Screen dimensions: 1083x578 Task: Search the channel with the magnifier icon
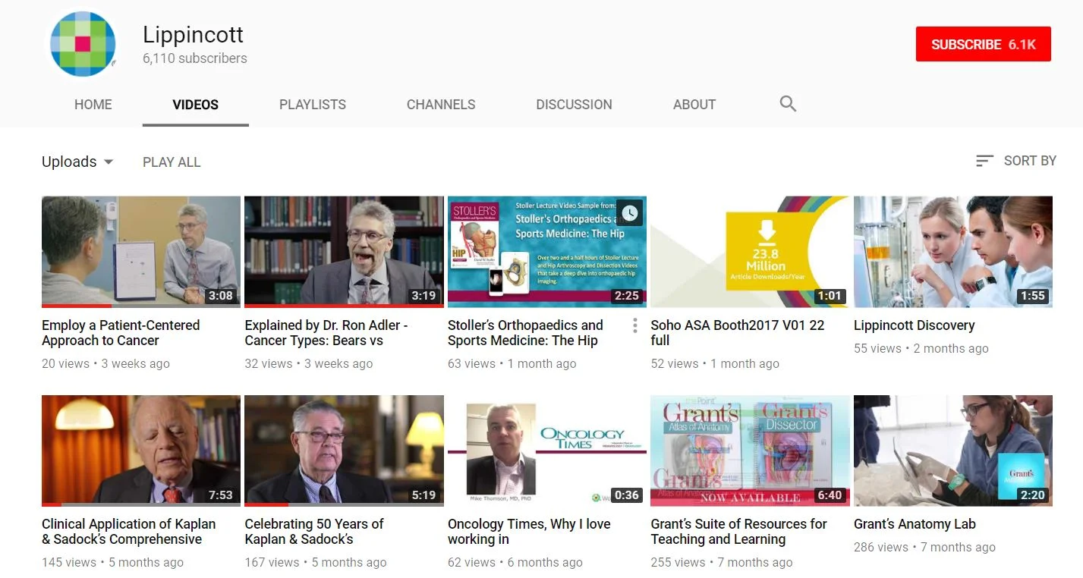788,104
